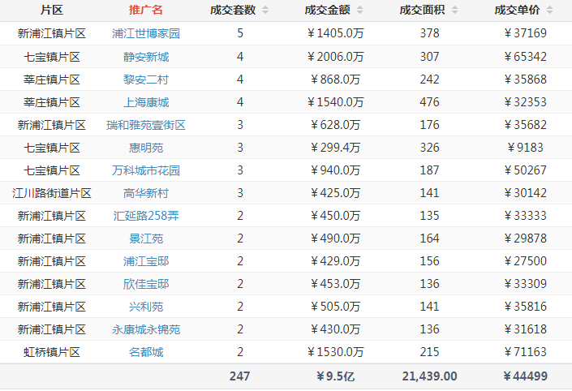This screenshot has height=391, width=572.
Task: Open the 上海康城 link
Action: tap(146, 102)
